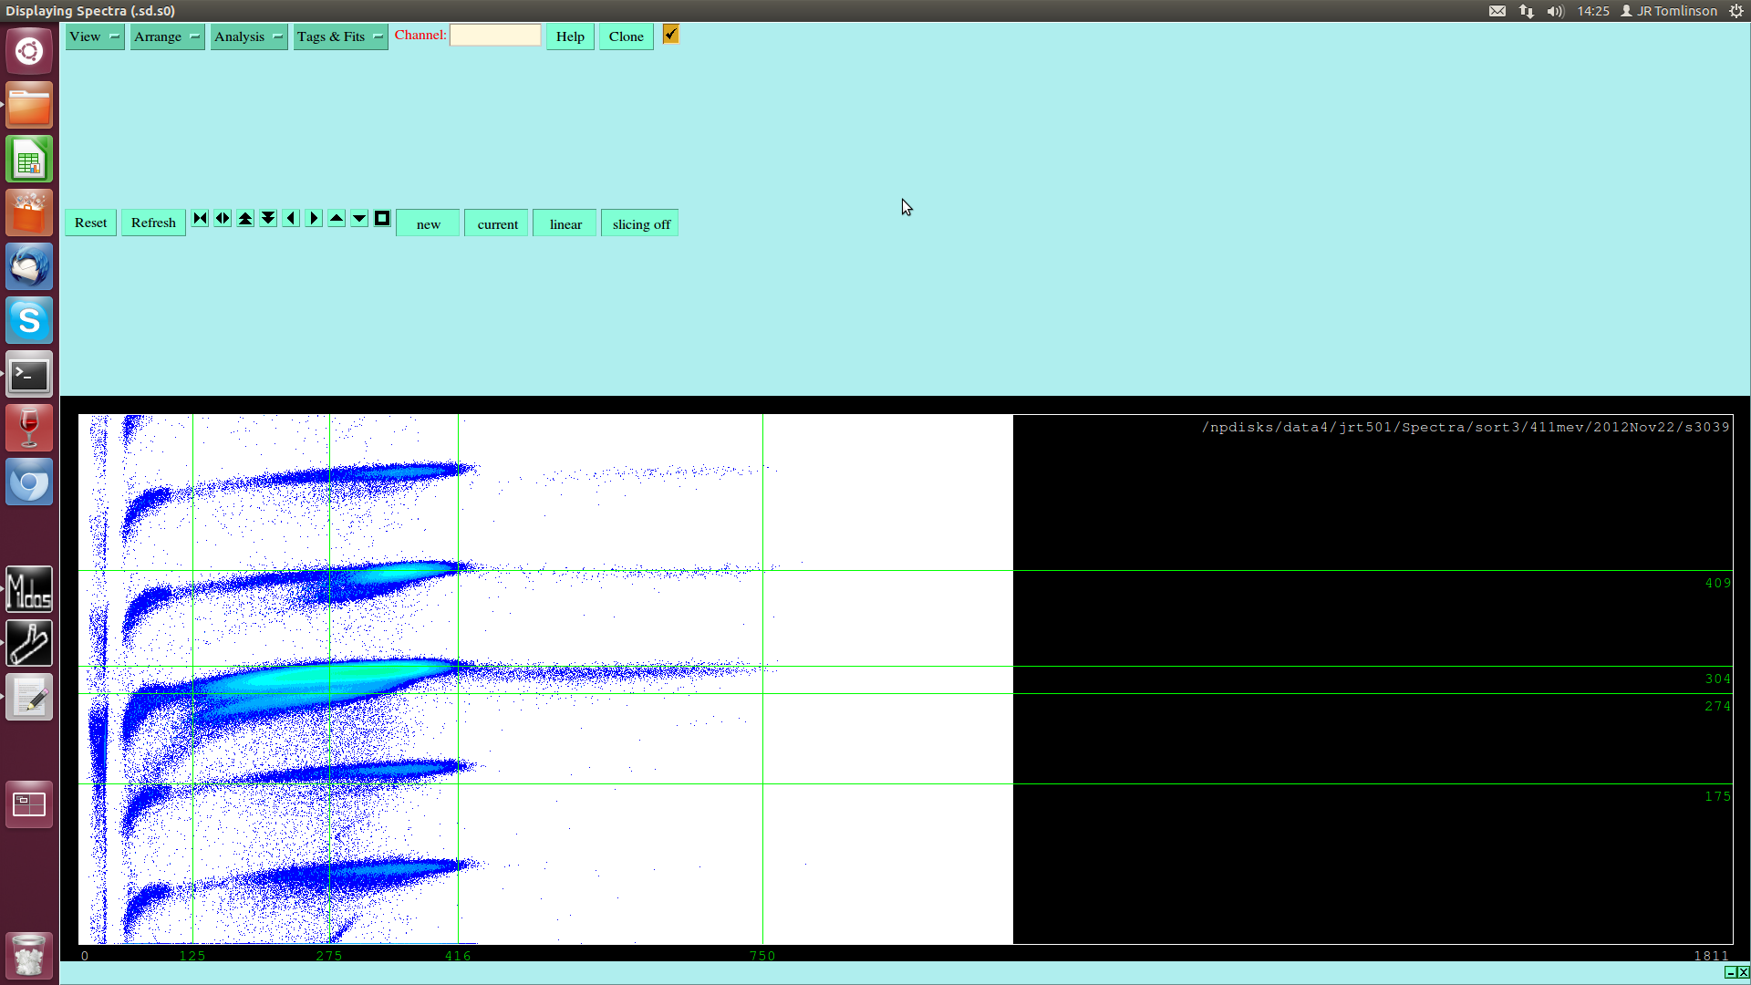Launch Thunderbird mail from the dock
Viewport: 1751px width, 985px height.
click(x=29, y=266)
